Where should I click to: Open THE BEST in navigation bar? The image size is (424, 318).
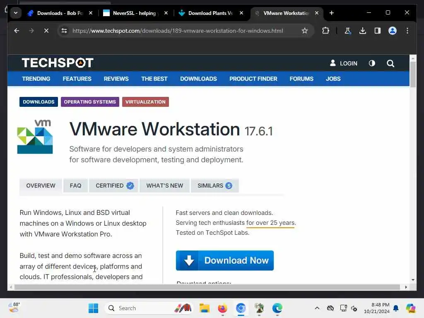pos(154,79)
